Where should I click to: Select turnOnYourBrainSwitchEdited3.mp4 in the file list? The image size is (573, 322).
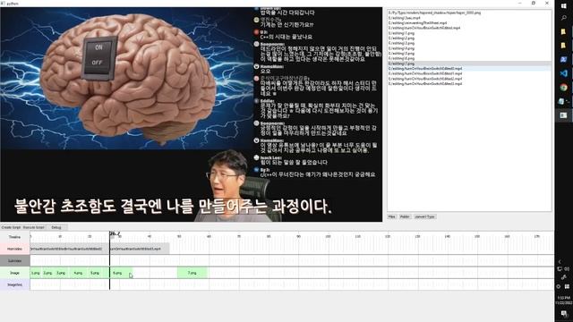pyautogui.click(x=469, y=83)
